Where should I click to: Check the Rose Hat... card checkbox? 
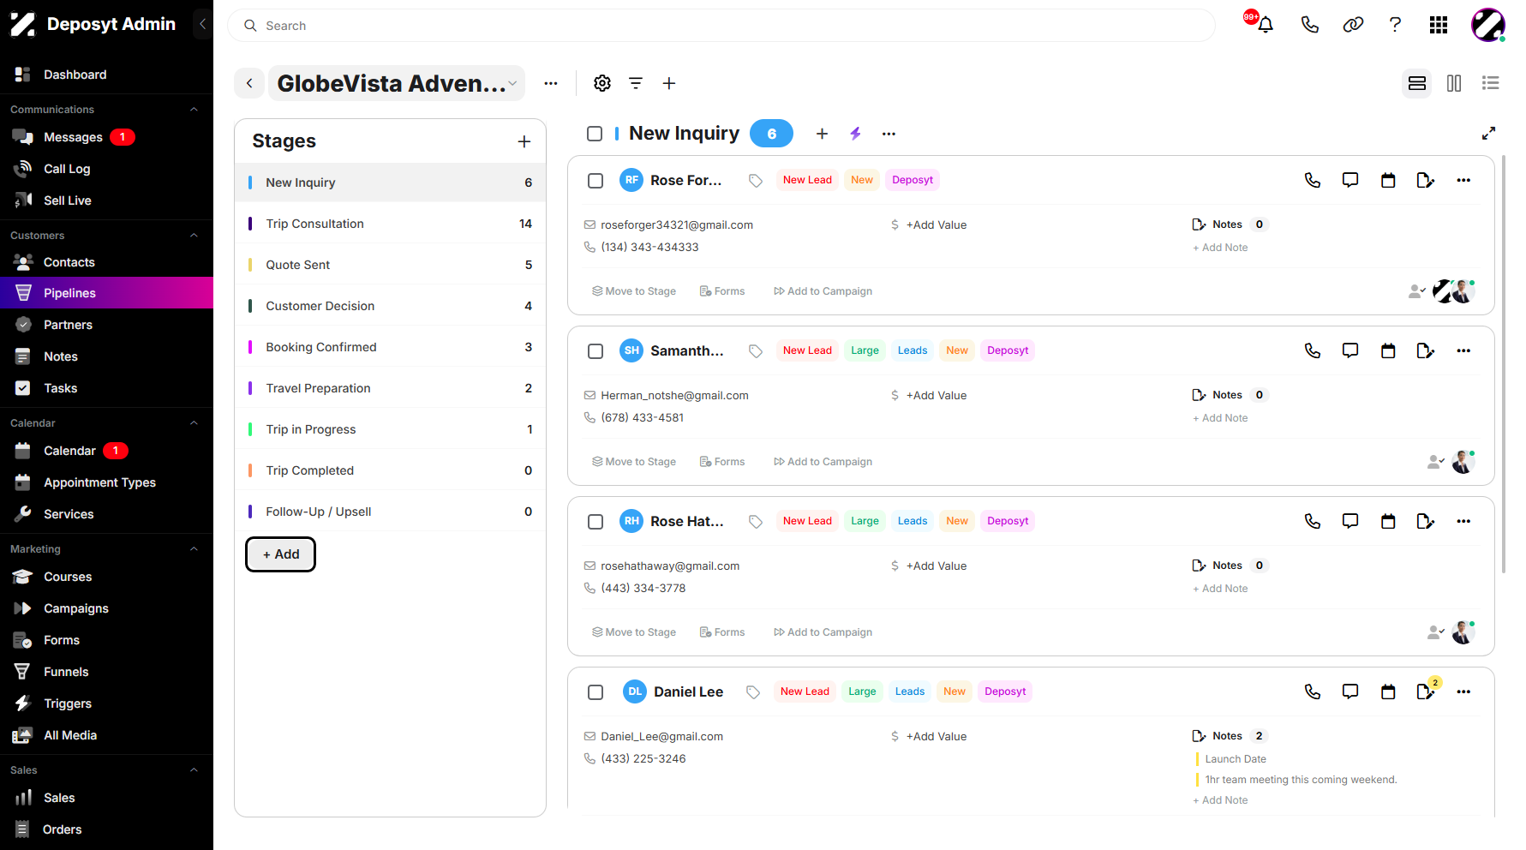(x=595, y=522)
